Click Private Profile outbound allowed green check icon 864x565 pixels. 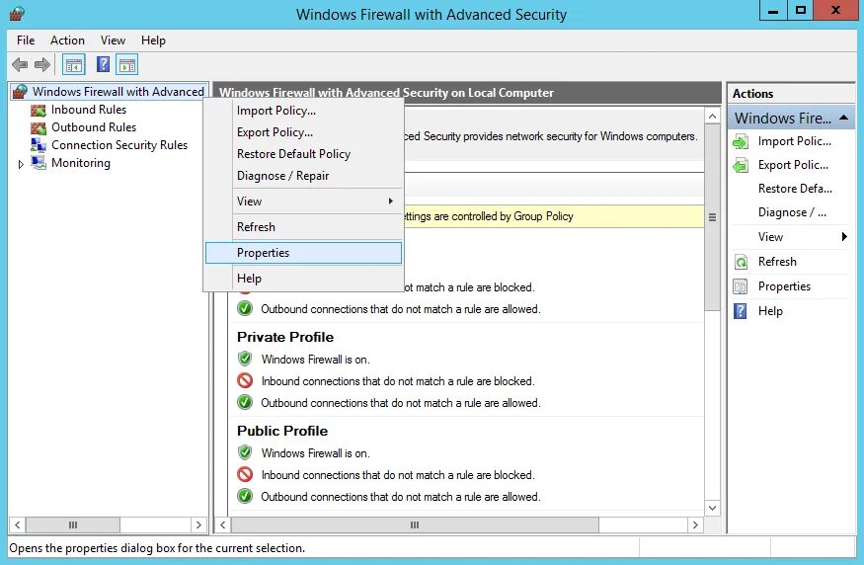point(245,402)
